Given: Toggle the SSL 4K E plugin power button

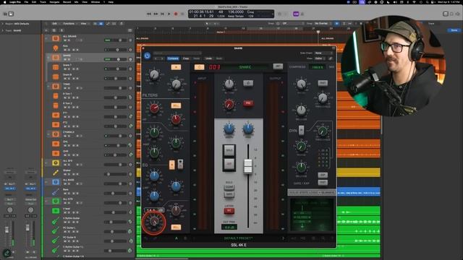Looking at the screenshot, I should click(147, 56).
